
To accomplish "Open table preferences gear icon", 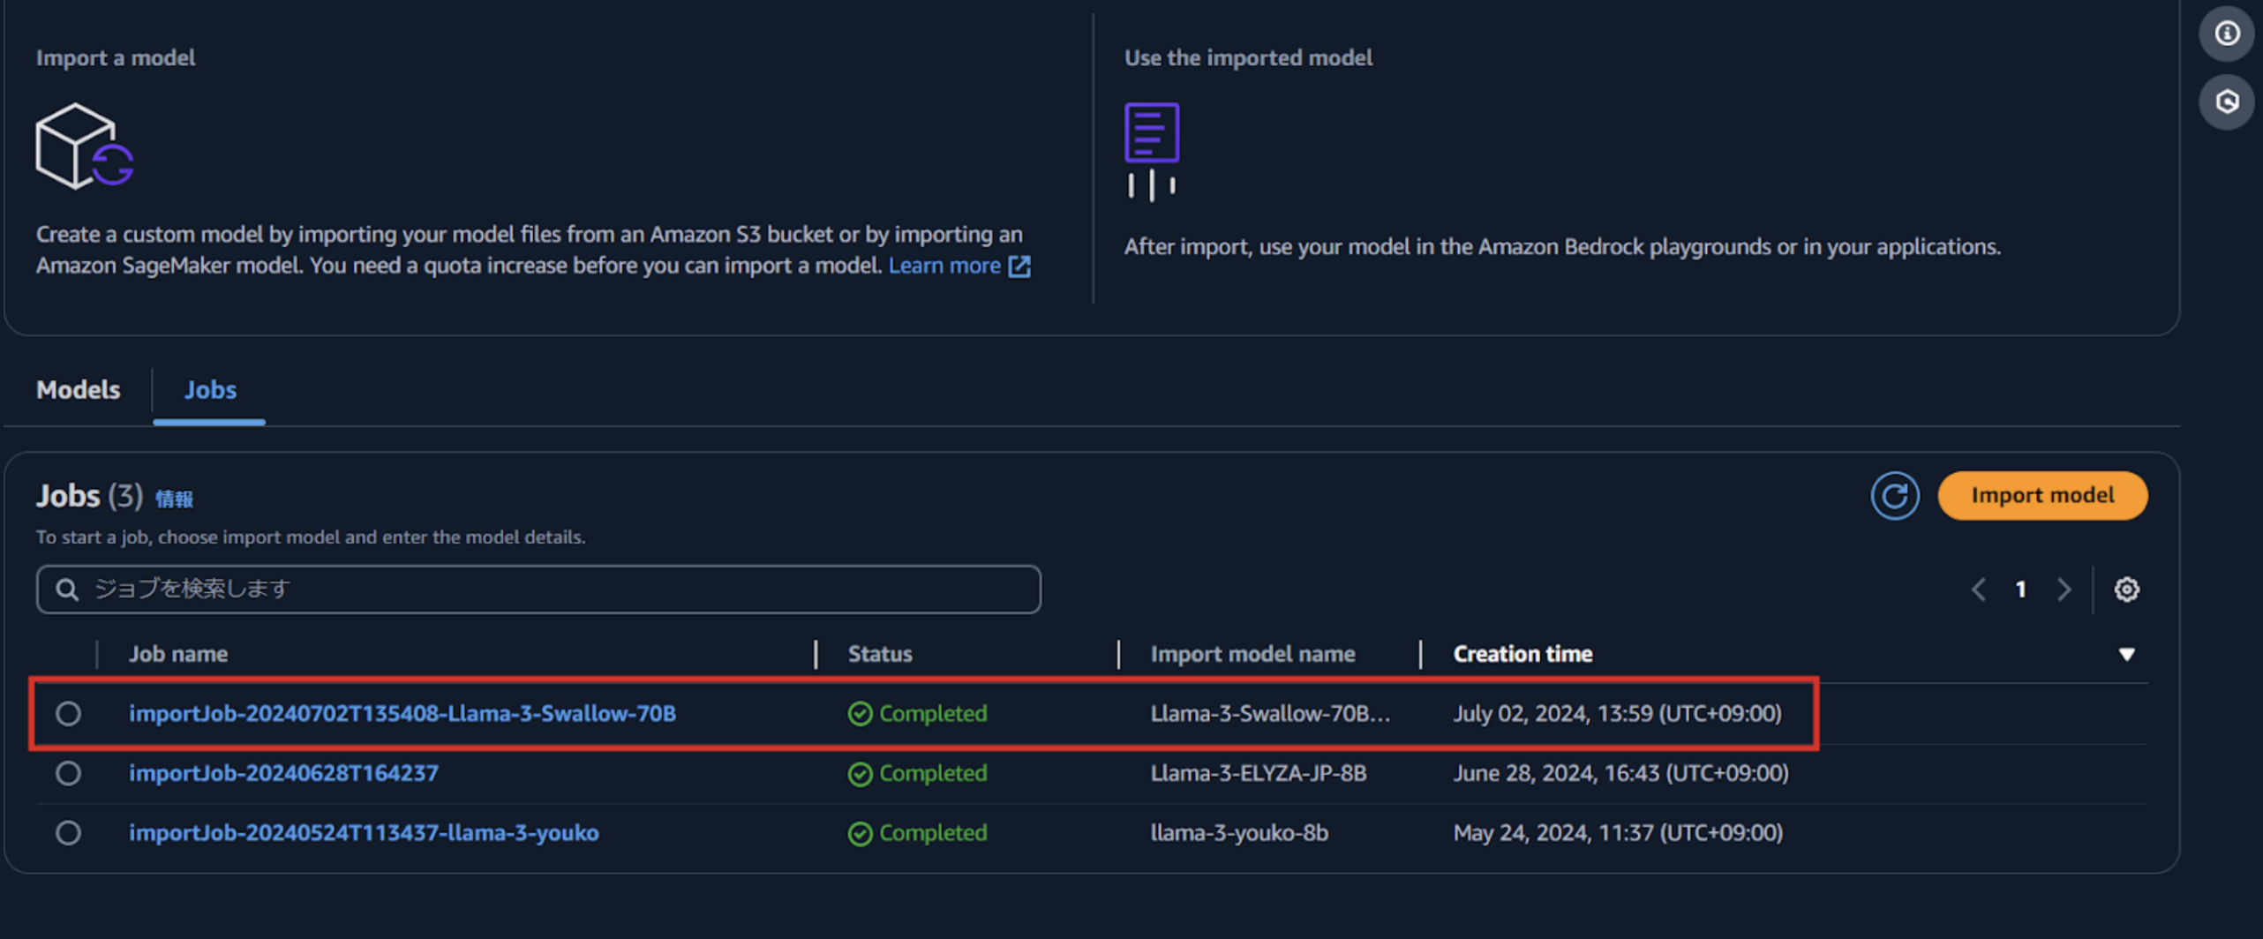I will [x=2126, y=590].
